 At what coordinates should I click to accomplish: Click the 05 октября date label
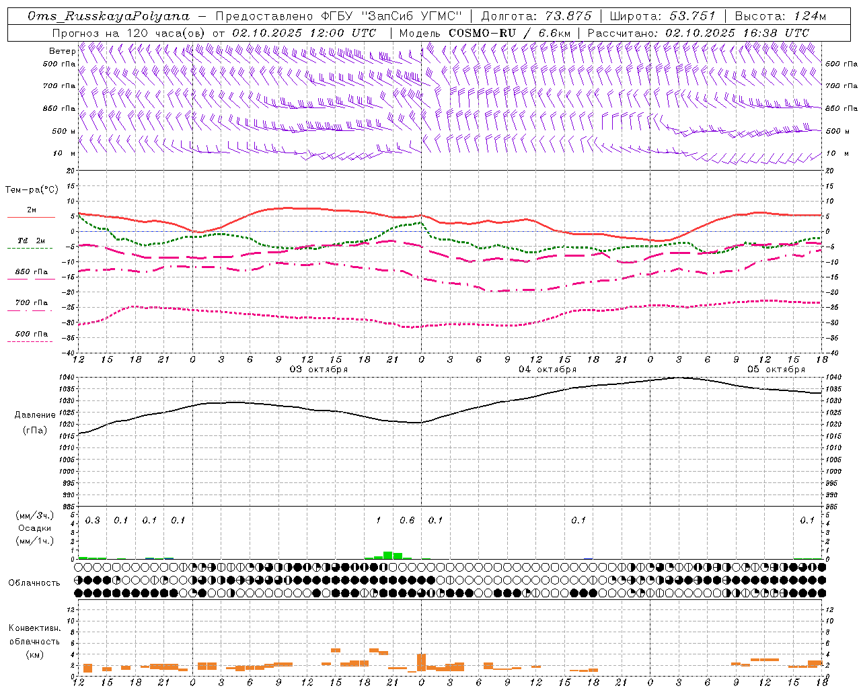point(776,370)
